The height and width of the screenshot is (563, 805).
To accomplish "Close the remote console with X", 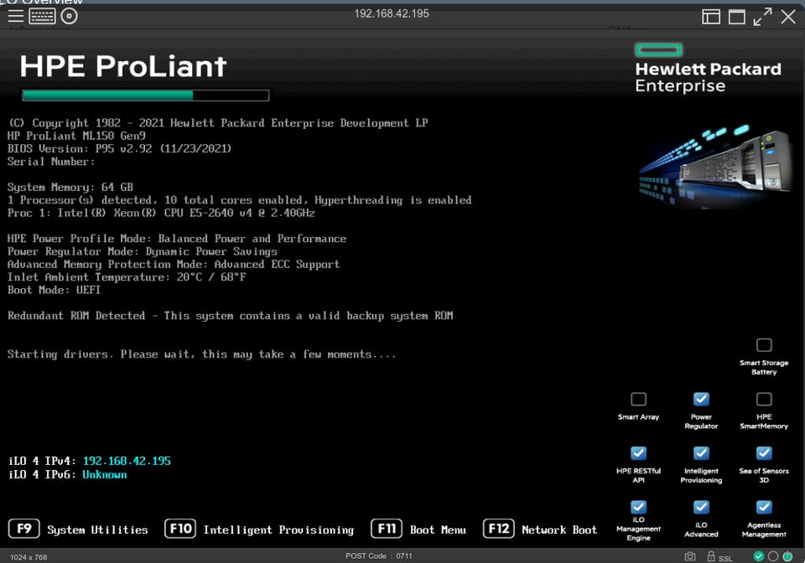I will coord(788,17).
